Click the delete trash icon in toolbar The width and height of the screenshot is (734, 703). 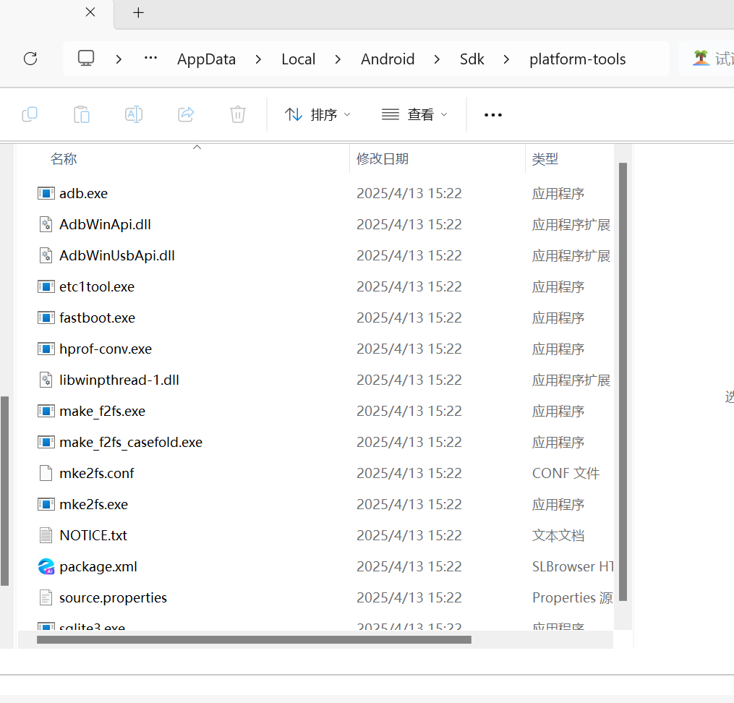click(238, 115)
